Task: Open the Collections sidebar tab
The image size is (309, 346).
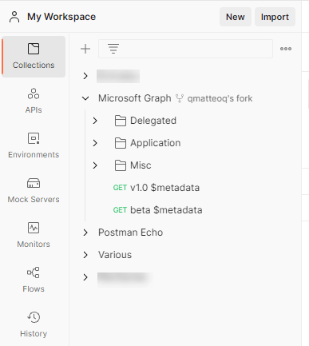Action: (x=34, y=57)
